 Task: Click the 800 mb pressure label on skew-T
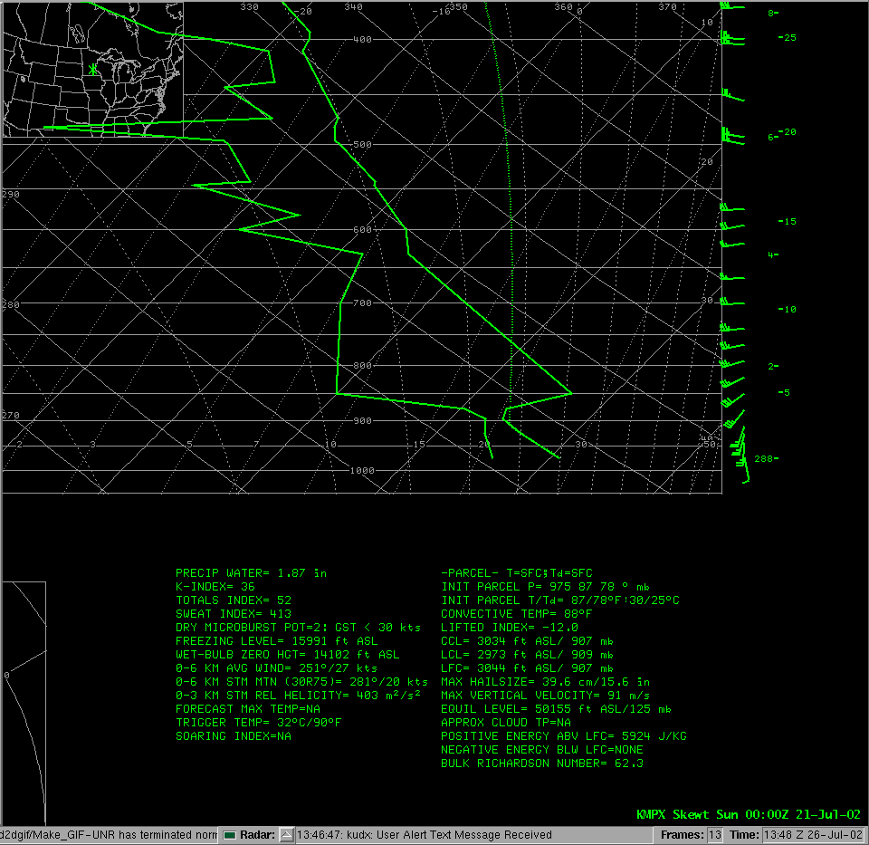[362, 366]
